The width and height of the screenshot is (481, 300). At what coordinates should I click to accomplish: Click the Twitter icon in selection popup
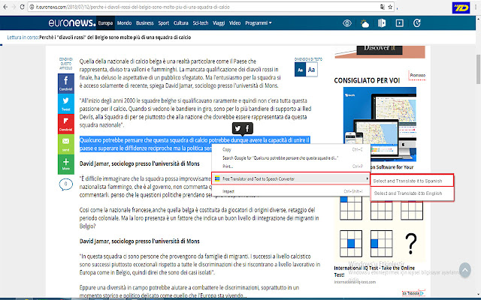237,128
